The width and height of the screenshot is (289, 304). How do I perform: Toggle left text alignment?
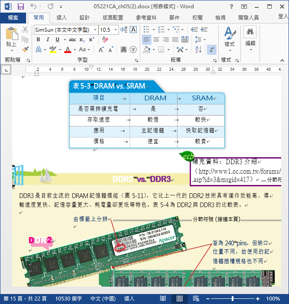pyautogui.click(x=147, y=40)
